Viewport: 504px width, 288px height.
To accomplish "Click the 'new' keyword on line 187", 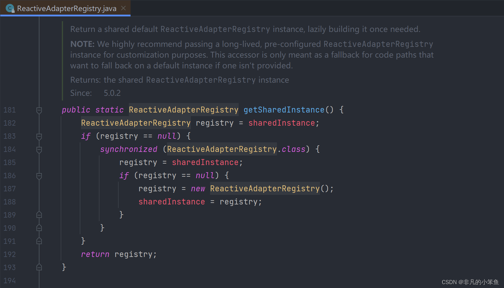I will (x=198, y=189).
